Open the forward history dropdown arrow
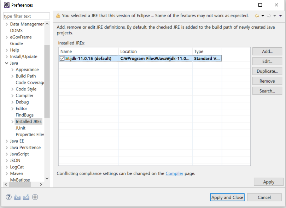286x208 pixels. pyautogui.click(x=275, y=16)
